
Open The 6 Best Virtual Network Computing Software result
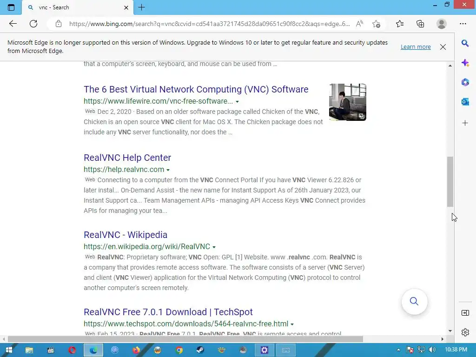196,89
